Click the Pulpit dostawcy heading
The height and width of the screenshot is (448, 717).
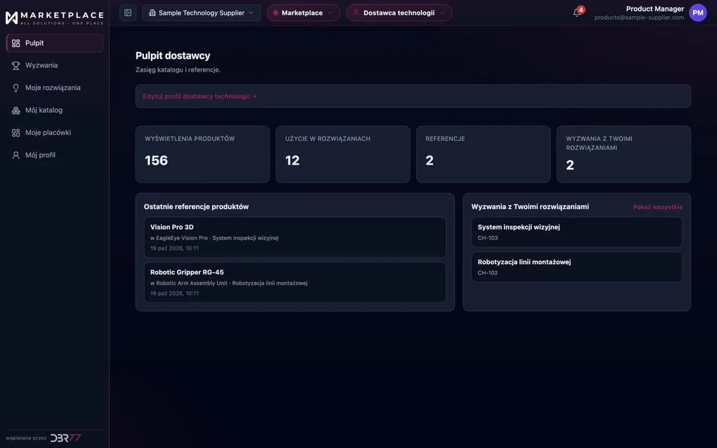click(x=173, y=56)
